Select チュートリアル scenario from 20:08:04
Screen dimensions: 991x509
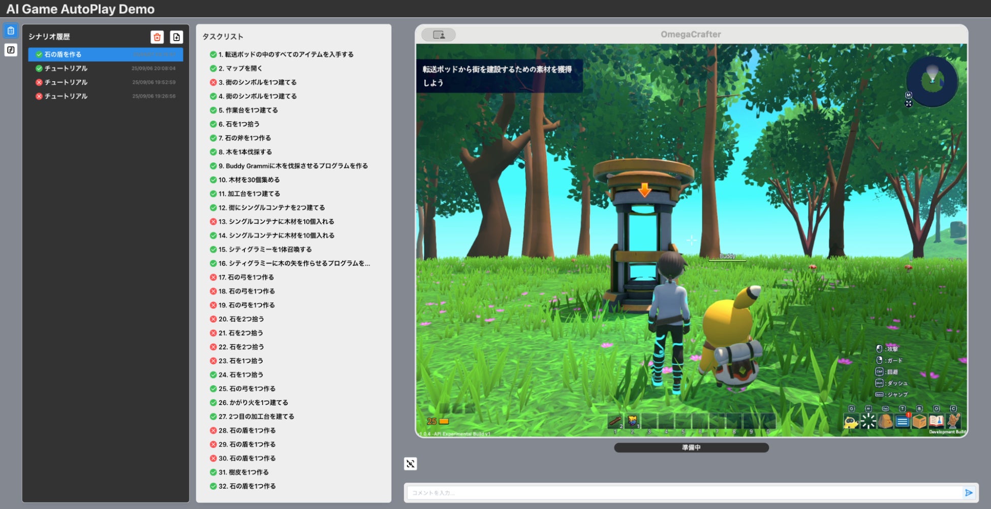click(106, 68)
